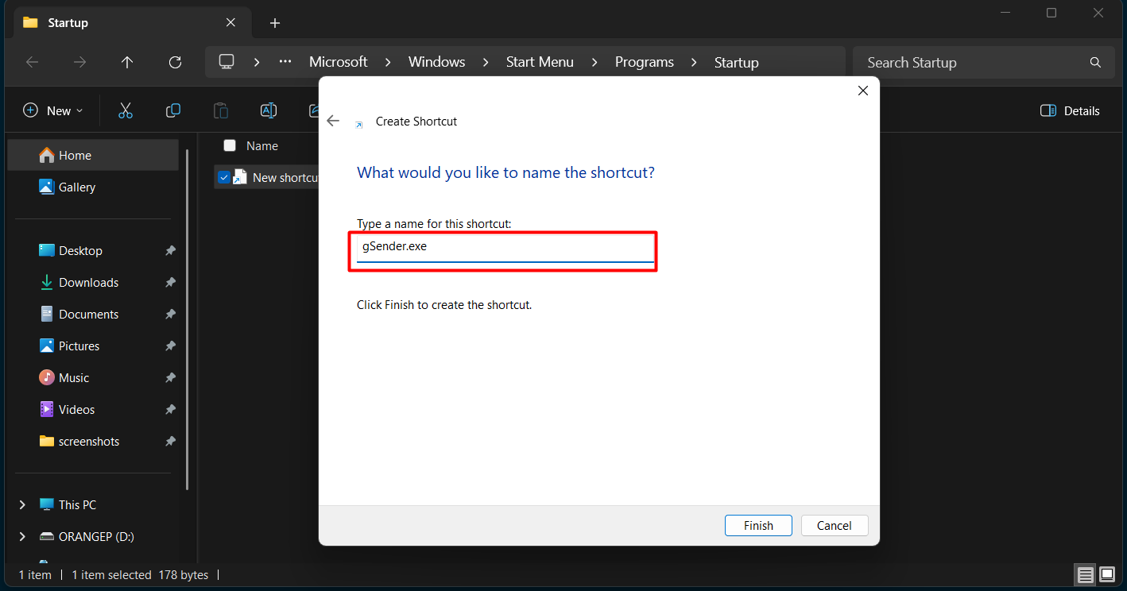This screenshot has width=1127, height=591.
Task: Refresh the folder view
Action: click(175, 62)
